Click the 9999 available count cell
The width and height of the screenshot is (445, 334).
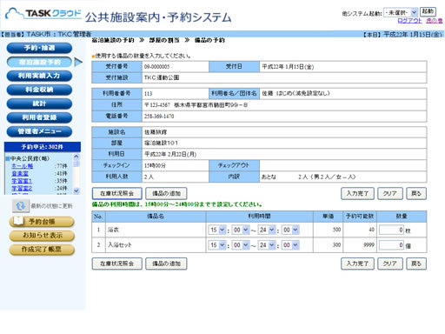pos(360,245)
